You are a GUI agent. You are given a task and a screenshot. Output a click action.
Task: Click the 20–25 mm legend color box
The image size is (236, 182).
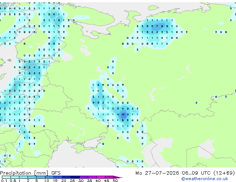[67, 177]
